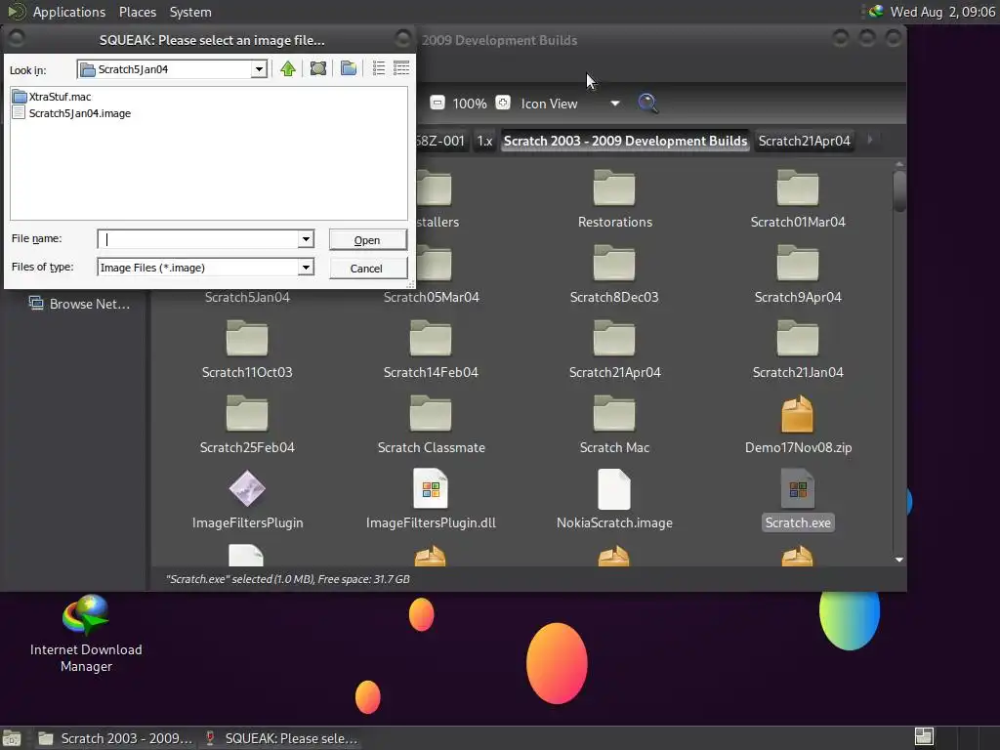1000x750 pixels.
Task: Click the breadcrumb forward arrow
Action: [870, 140]
